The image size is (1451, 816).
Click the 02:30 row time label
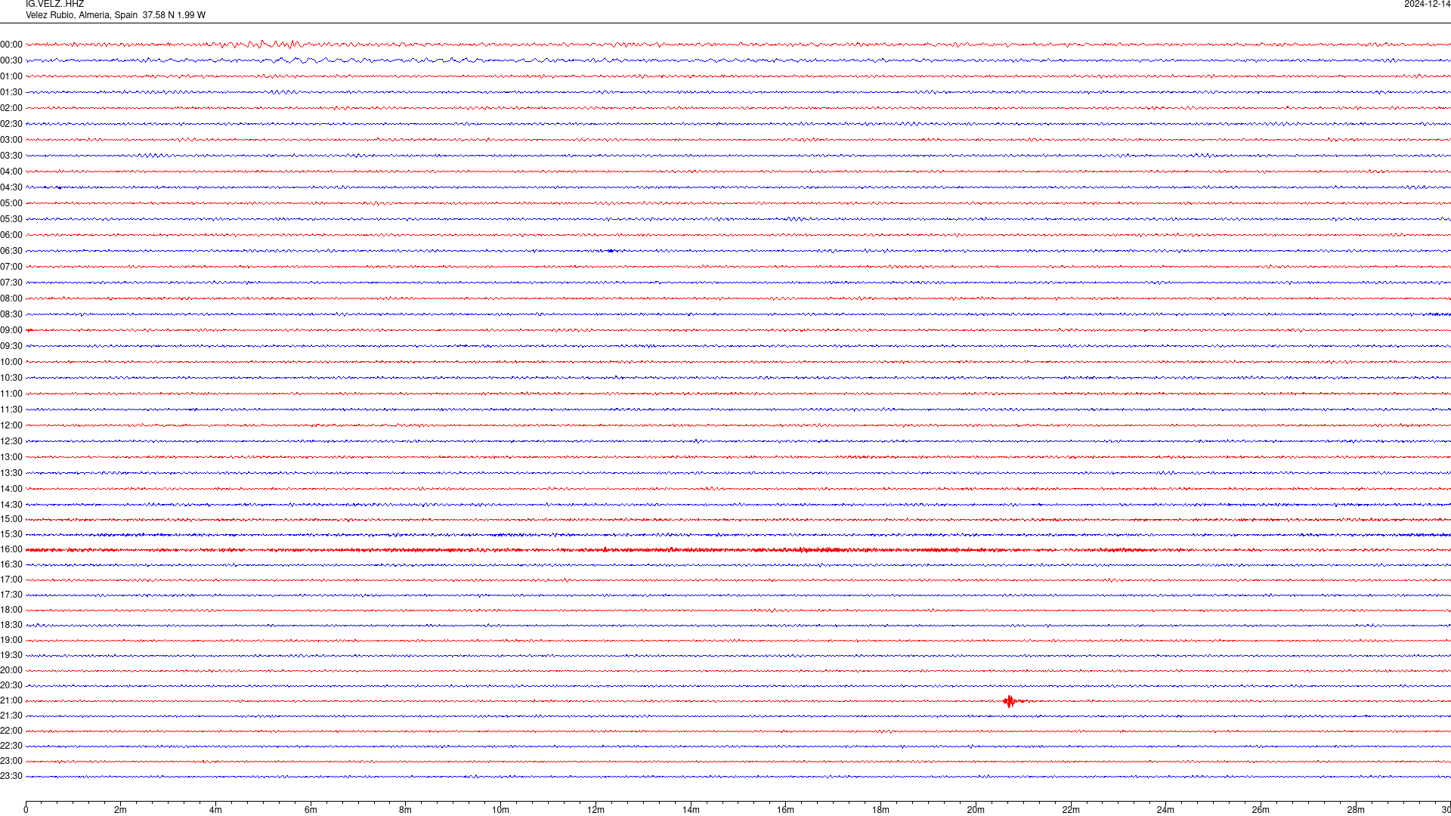(11, 124)
